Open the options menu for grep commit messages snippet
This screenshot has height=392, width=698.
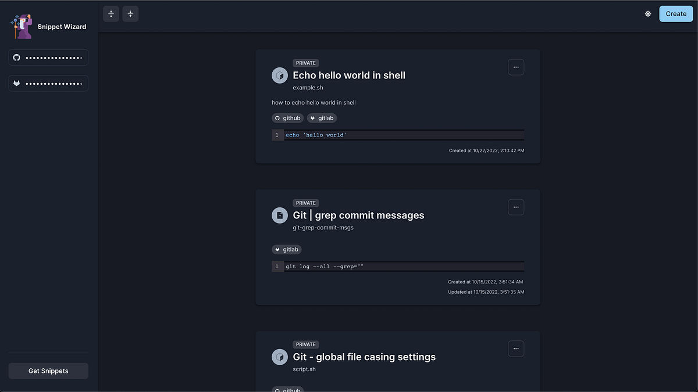tap(516, 207)
